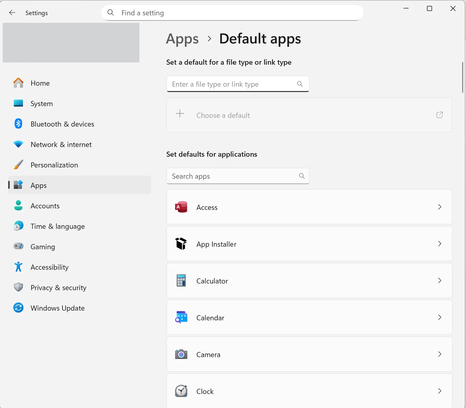Screen dimensions: 466x408
Task: Open Calendar defaults
Action: [309, 317]
